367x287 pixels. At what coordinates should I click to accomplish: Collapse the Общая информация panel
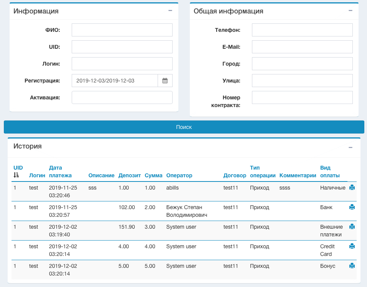[351, 11]
